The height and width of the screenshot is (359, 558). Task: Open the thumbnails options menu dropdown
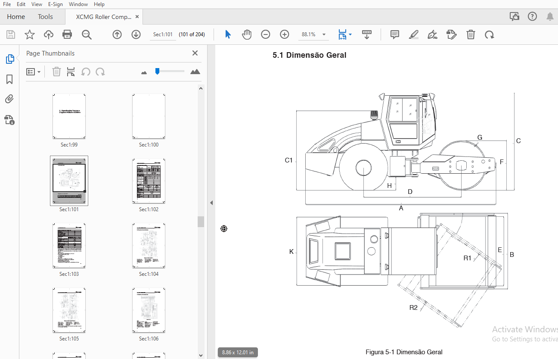click(x=34, y=72)
